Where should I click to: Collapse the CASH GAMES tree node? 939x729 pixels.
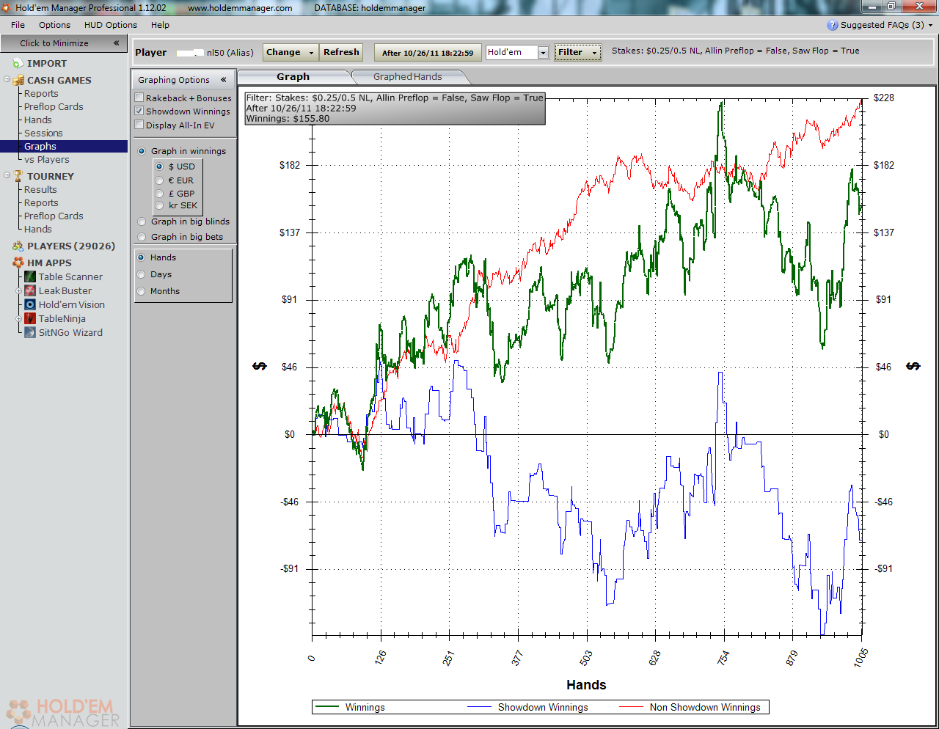tap(7, 79)
